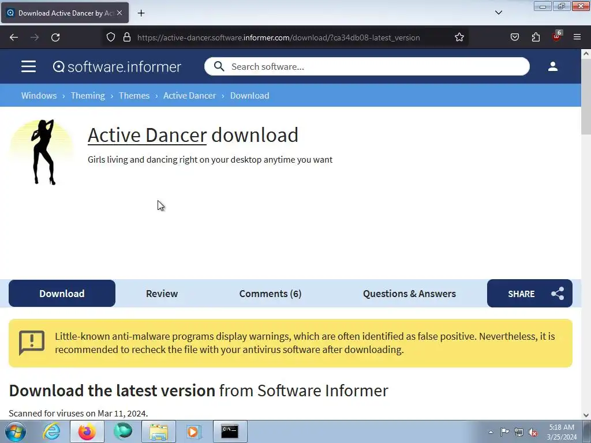591x443 pixels.
Task: Open the taskbar clock and date
Action: click(x=562, y=431)
